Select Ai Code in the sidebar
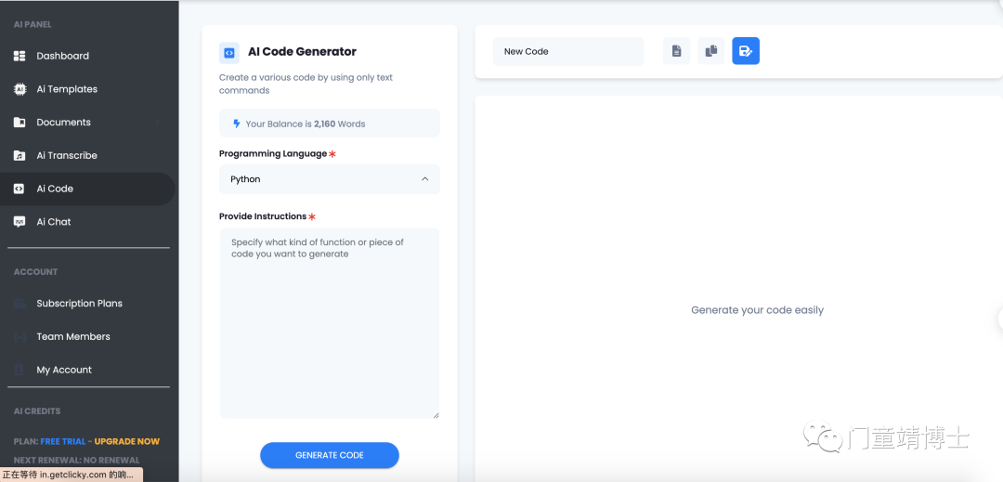Screen dimensions: 1003x482 (x=87, y=189)
